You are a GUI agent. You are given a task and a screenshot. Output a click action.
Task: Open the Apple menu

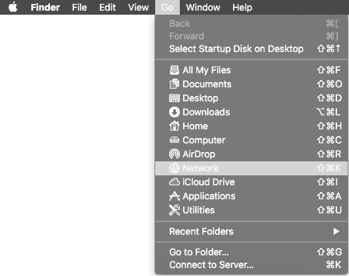pyautogui.click(x=13, y=7)
